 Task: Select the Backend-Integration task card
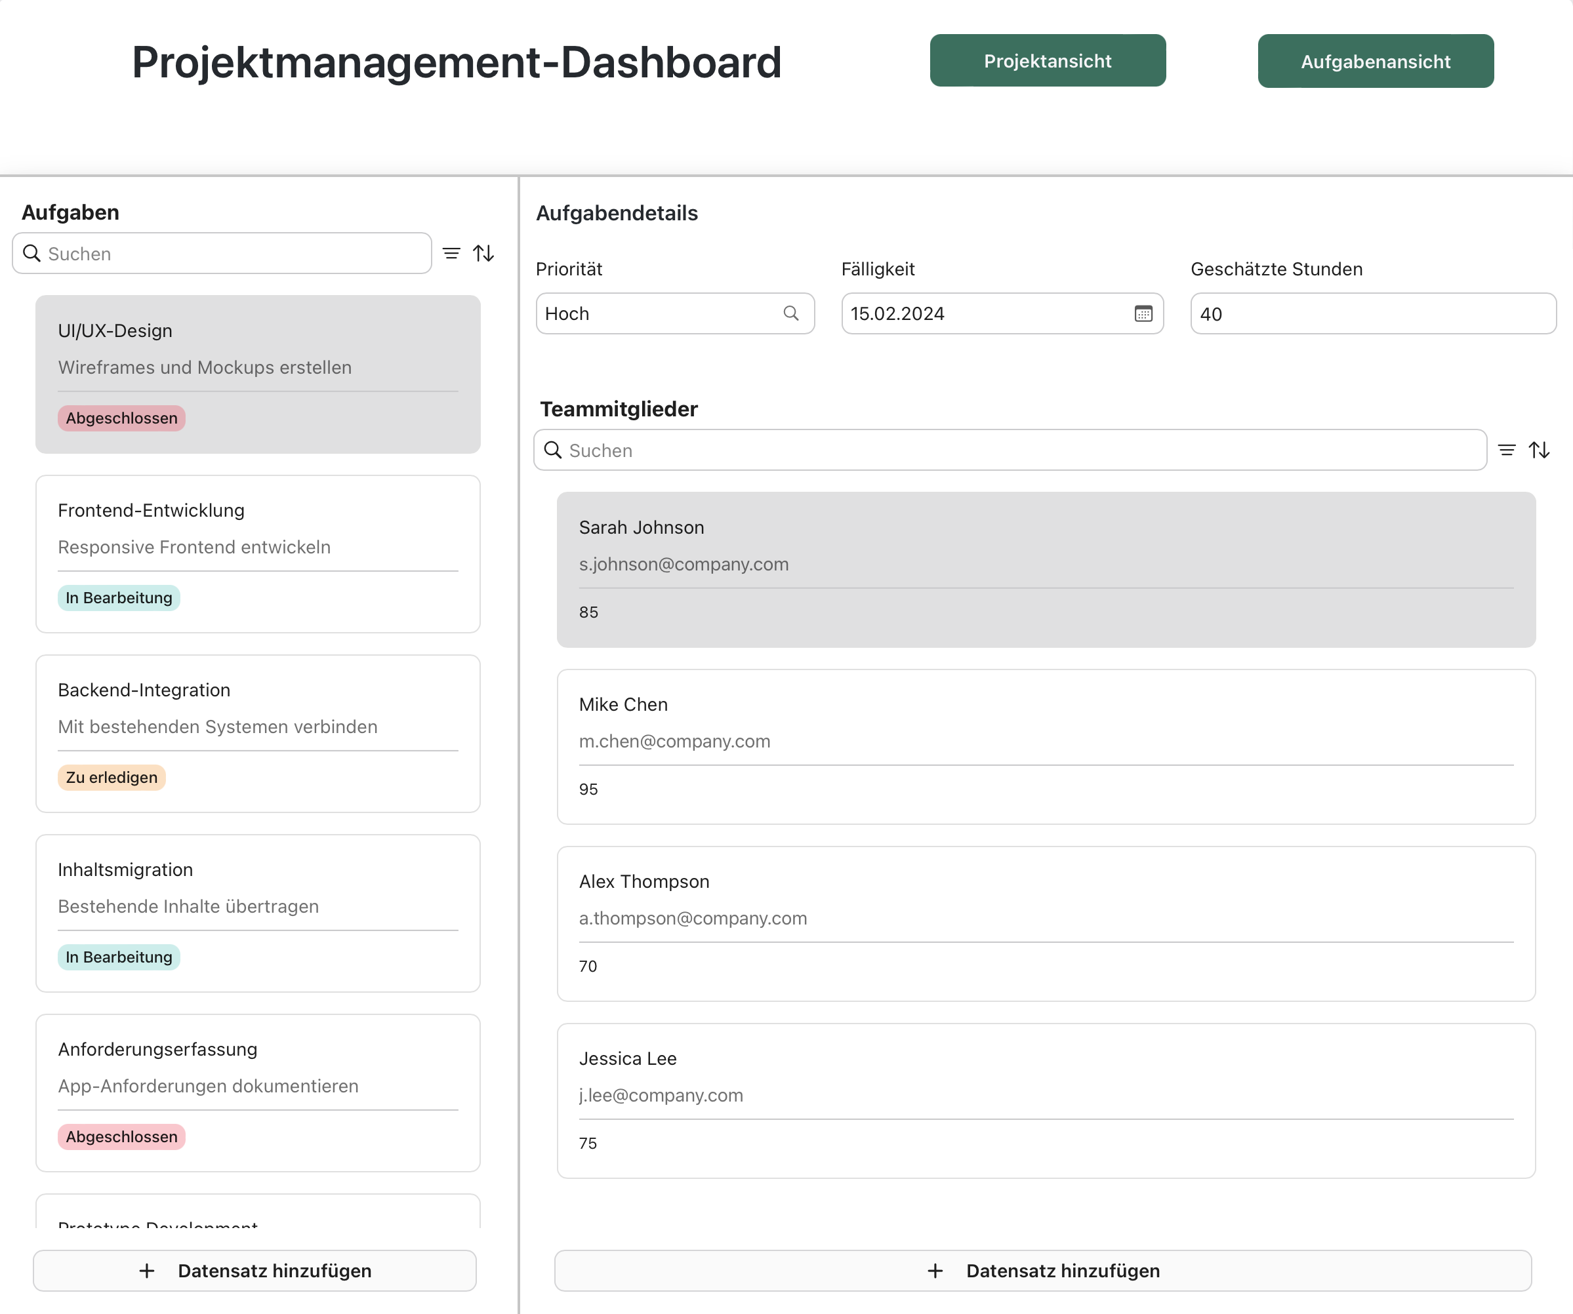[257, 734]
